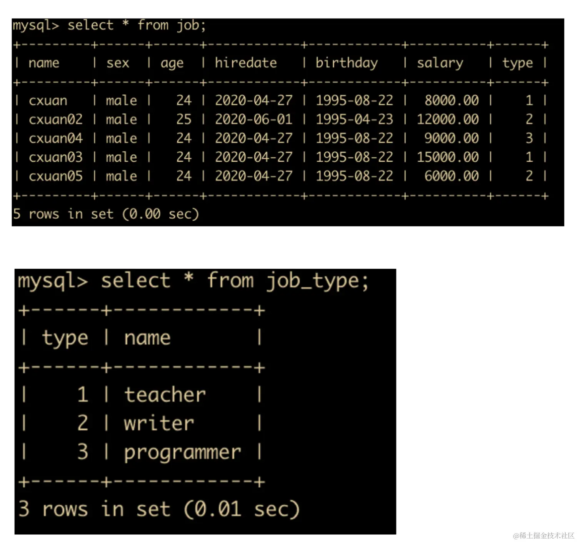
Task: Click the salary value '6000.00'
Action: [x=452, y=176]
